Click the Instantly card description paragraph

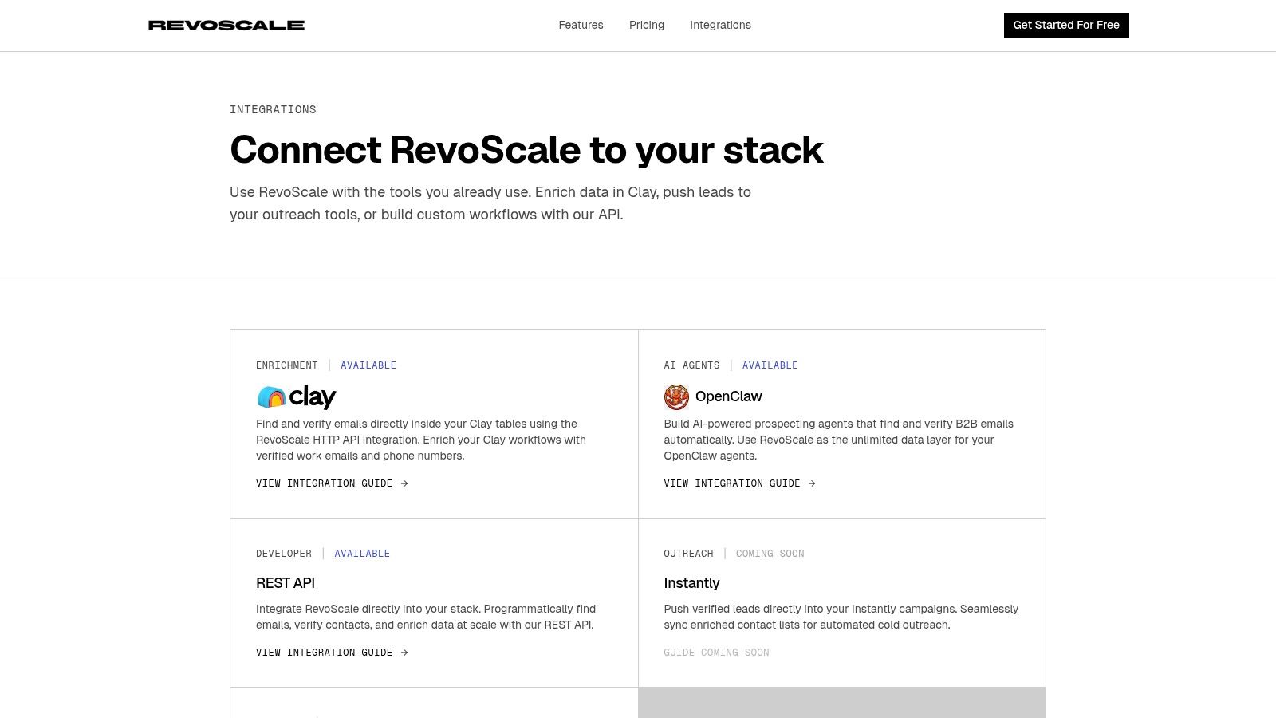click(841, 617)
